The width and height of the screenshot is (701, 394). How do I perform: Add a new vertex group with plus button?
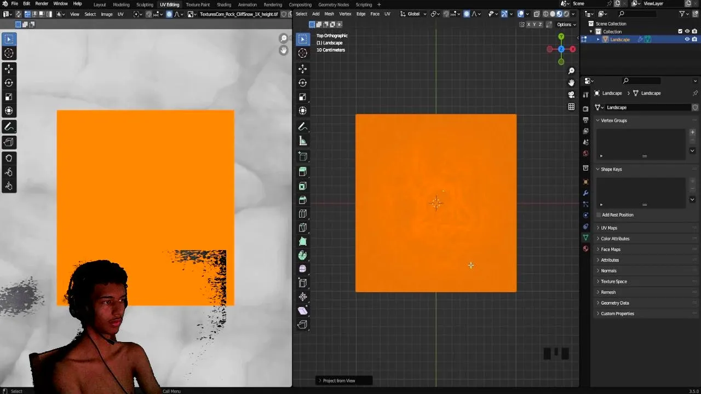coord(692,132)
